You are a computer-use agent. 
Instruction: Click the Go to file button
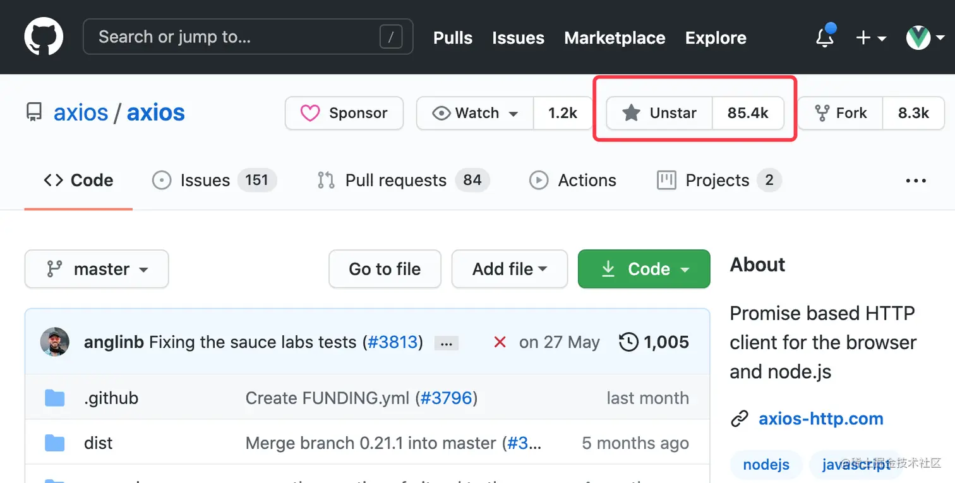[385, 269]
